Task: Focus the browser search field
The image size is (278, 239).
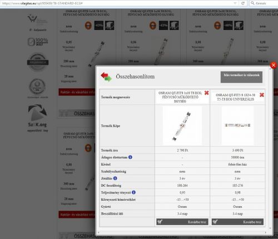Action: (x=264, y=3)
